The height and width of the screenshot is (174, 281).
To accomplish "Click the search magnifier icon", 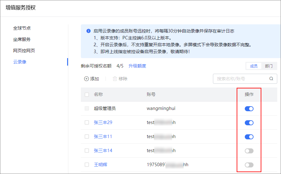I will pyautogui.click(x=271, y=79).
